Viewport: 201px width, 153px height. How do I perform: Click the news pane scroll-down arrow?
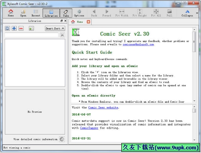pyautogui.click(x=194, y=140)
